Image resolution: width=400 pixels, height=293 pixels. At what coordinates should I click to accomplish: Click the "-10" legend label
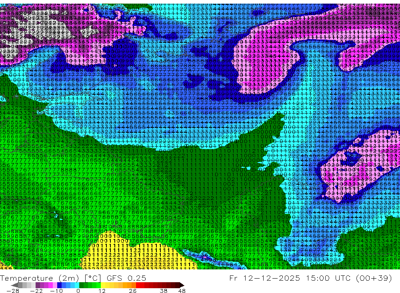pos(57,291)
